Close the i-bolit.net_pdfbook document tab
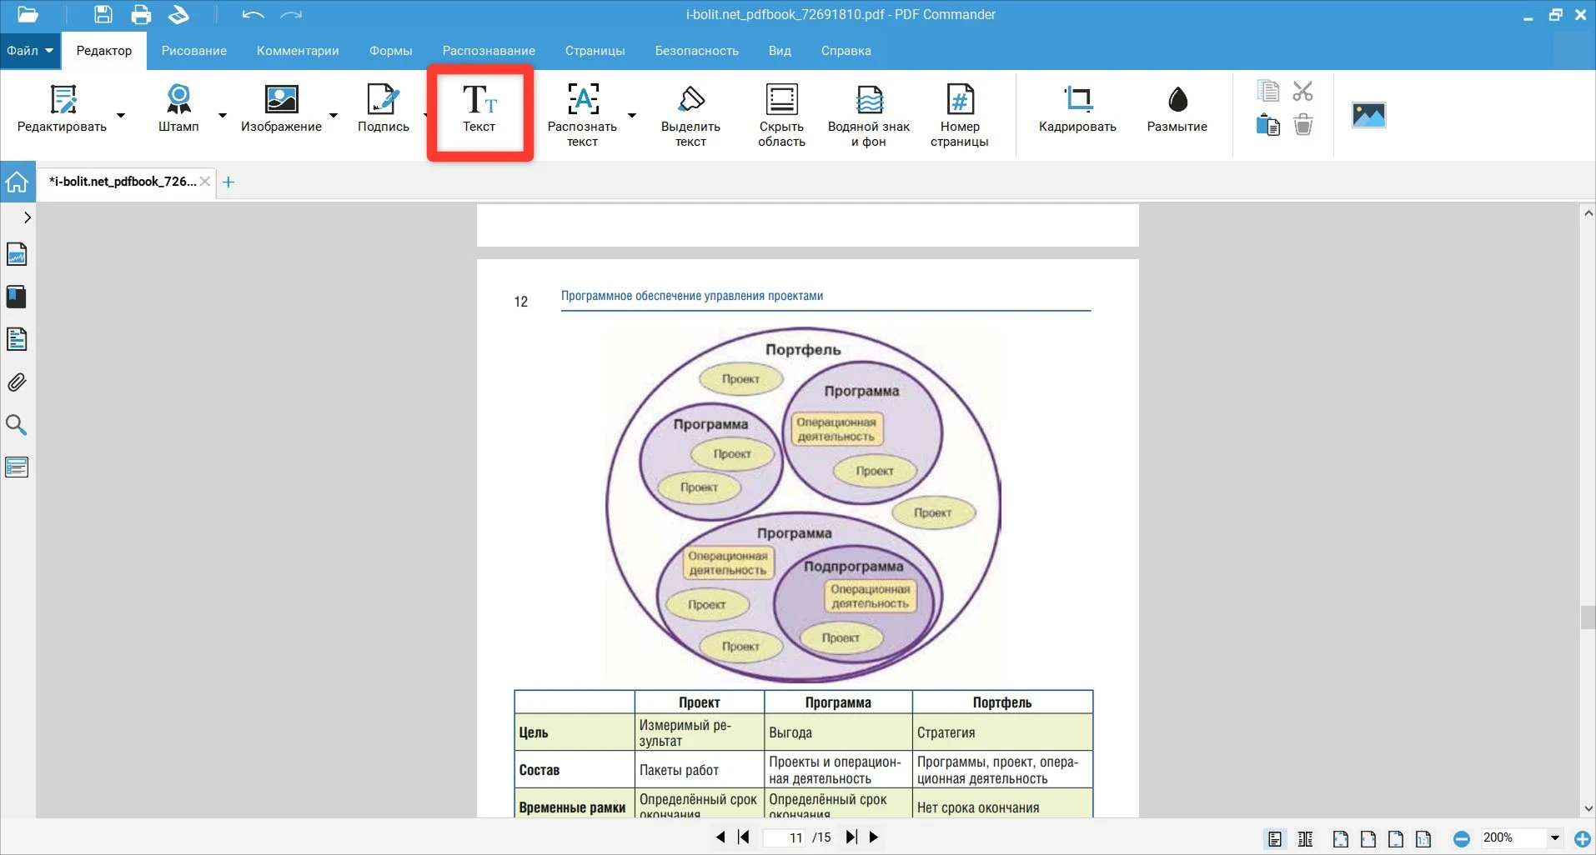 click(205, 181)
